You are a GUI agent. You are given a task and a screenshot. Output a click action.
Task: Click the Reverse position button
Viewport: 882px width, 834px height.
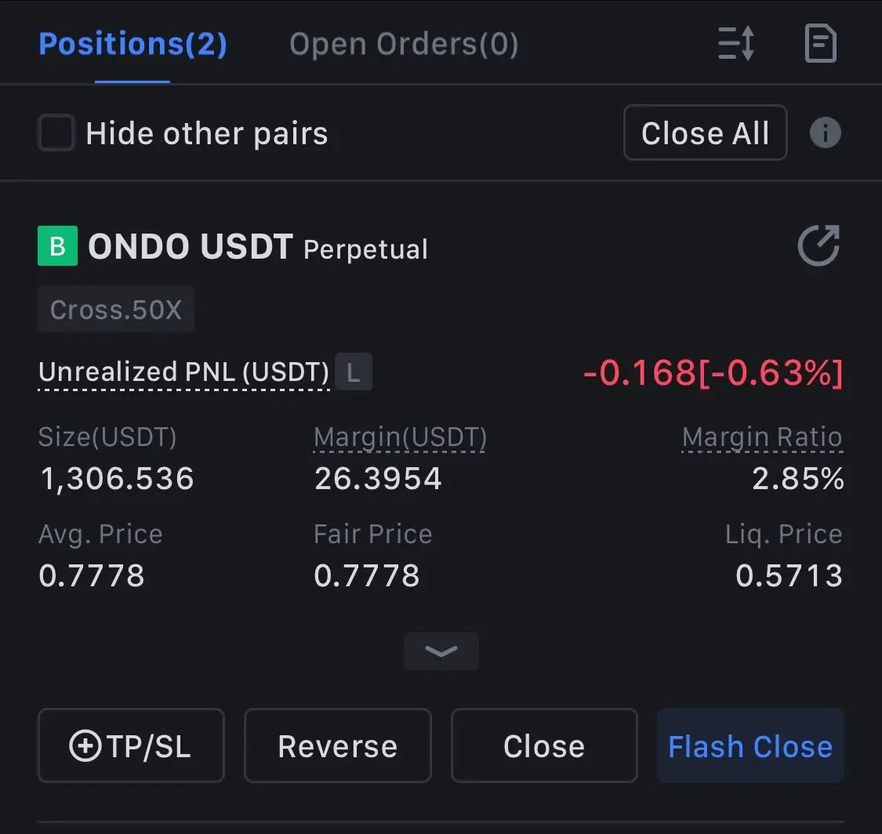pos(338,745)
